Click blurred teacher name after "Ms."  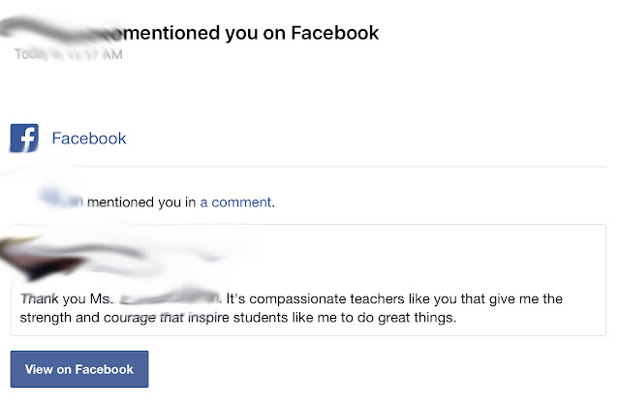coord(170,297)
